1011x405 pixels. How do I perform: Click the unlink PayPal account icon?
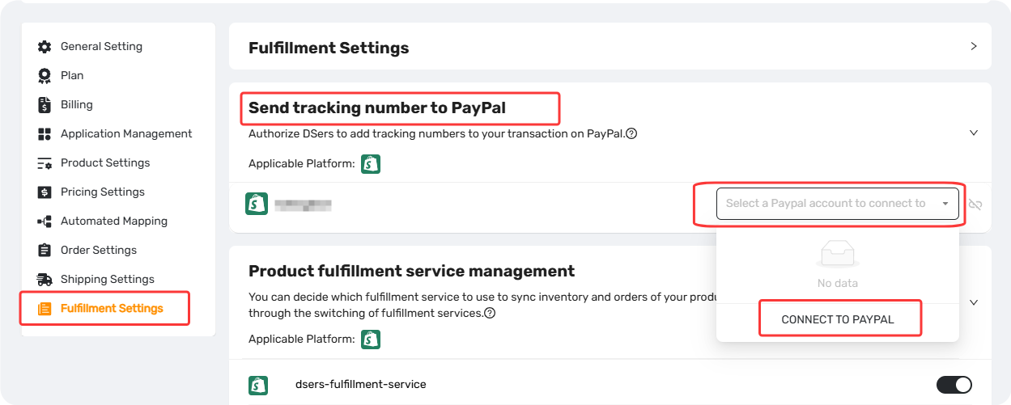[975, 205]
